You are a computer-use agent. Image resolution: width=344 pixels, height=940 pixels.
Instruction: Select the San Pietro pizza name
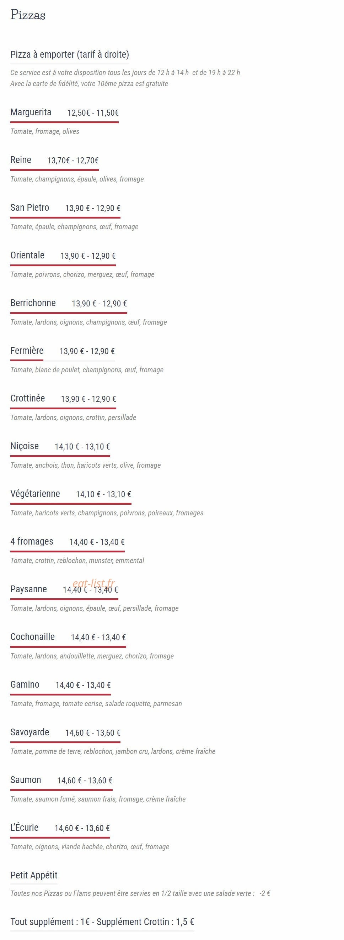tap(30, 208)
